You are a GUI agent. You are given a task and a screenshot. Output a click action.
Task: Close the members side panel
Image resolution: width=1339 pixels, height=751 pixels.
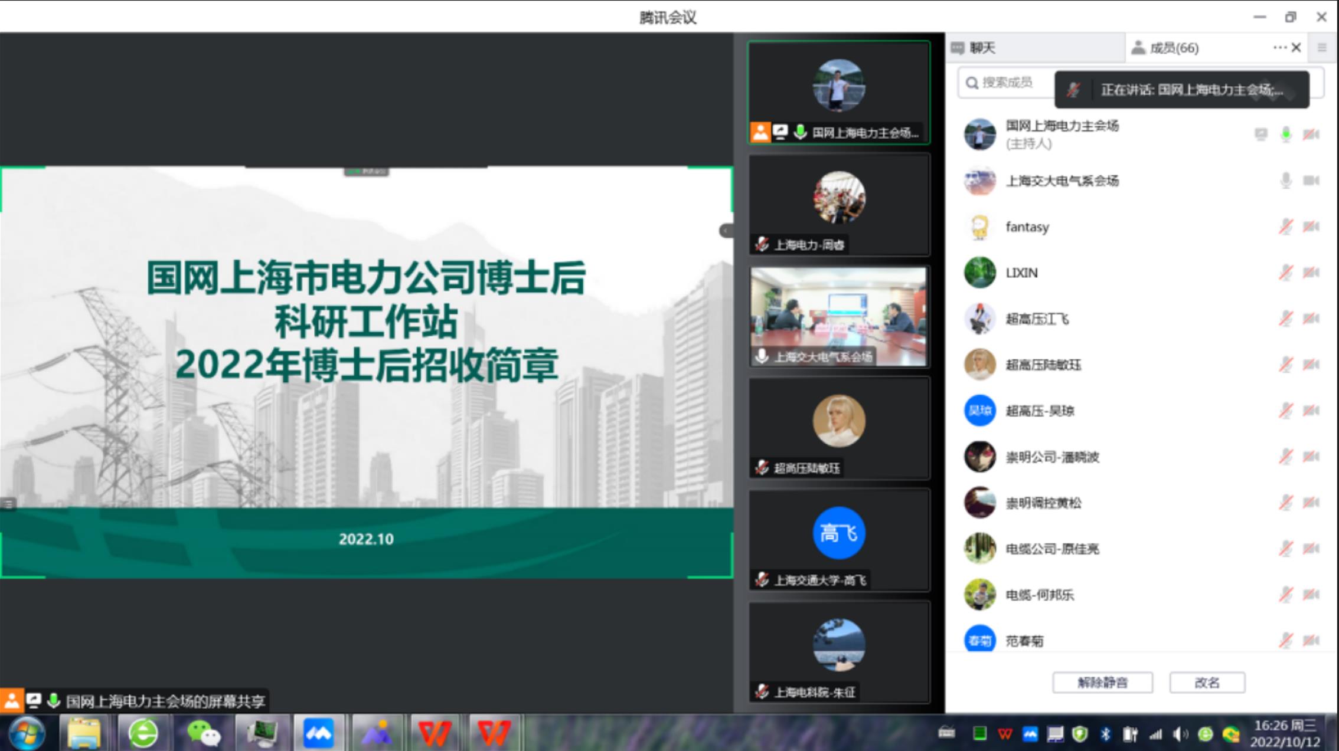click(x=1296, y=48)
